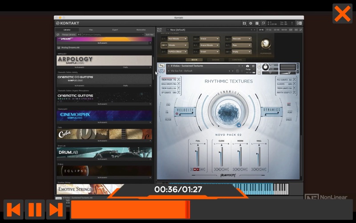The width and height of the screenshot is (356, 223).
Task: Open the Vibrato keyswitch dropdown
Action: coord(178,45)
